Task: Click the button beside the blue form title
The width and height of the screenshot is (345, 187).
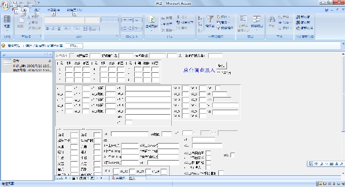Action: pyautogui.click(x=221, y=66)
